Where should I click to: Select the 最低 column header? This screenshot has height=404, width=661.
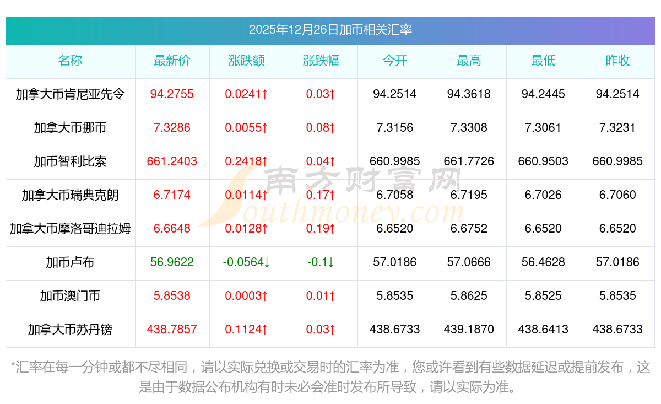(543, 61)
